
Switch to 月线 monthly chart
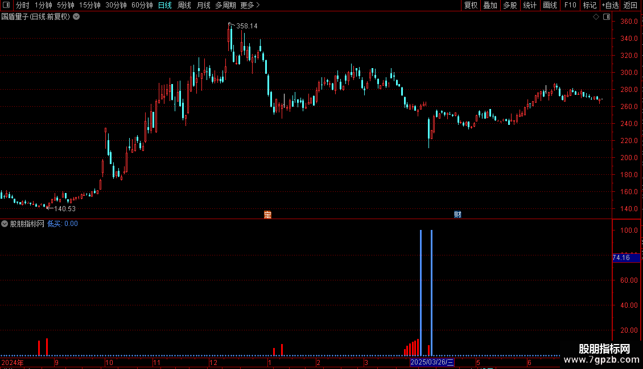pos(203,5)
